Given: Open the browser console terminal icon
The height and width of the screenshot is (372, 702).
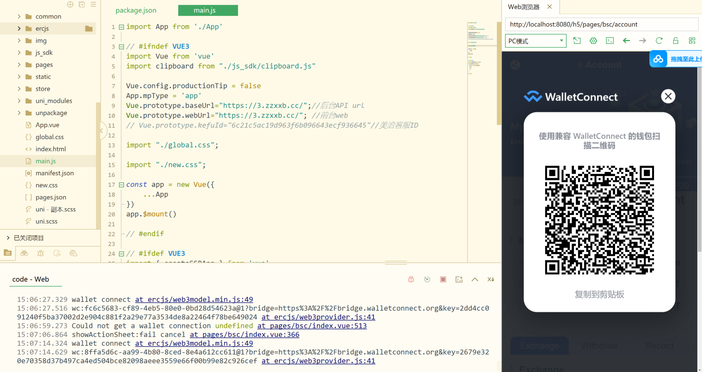Looking at the screenshot, I should click(x=610, y=41).
